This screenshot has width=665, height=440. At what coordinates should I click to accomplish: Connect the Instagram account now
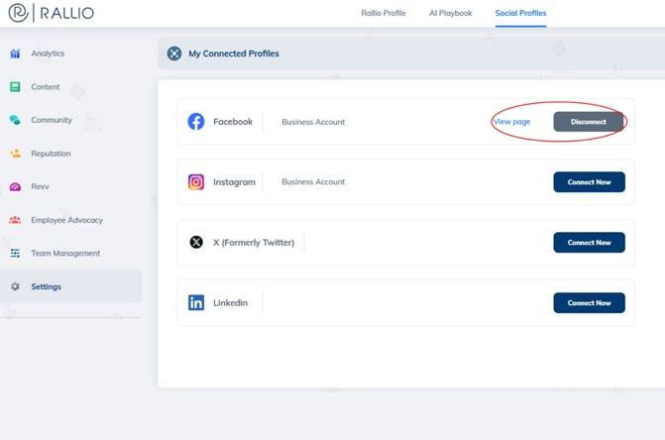click(x=589, y=182)
